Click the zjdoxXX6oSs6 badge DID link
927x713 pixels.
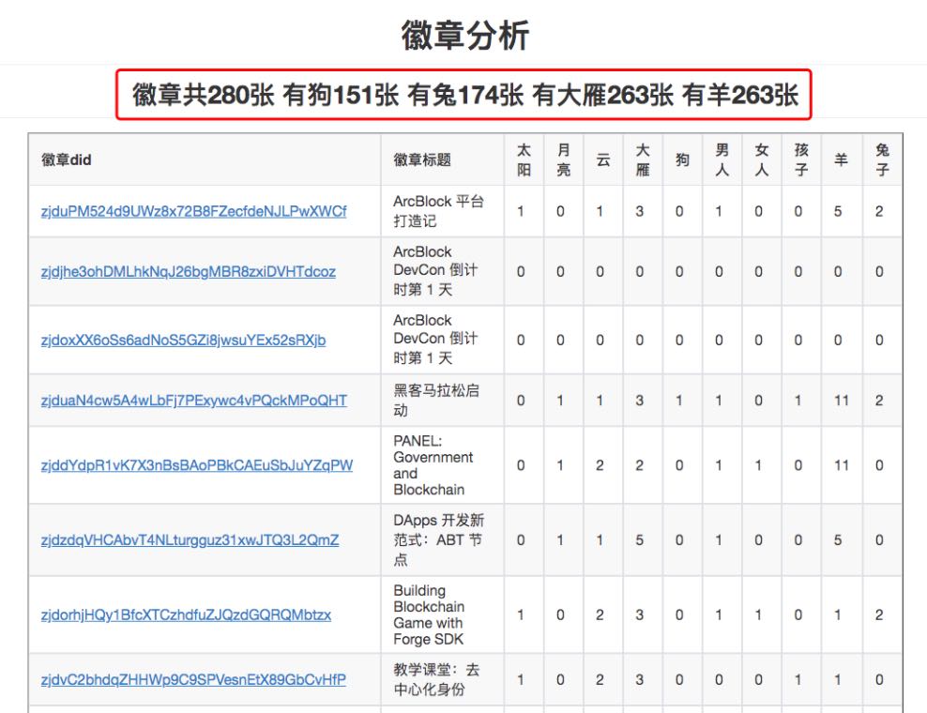pyautogui.click(x=183, y=340)
